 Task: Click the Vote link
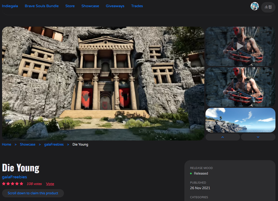pyautogui.click(x=50, y=184)
